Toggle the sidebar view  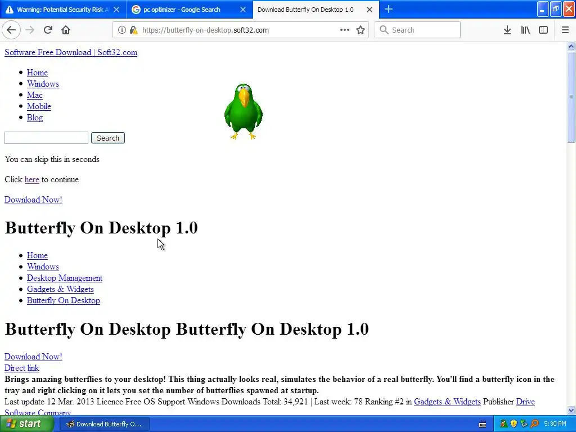point(543,30)
